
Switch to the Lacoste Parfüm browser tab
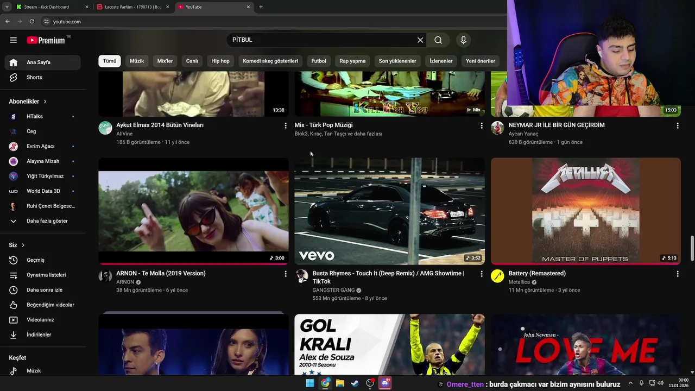point(133,7)
